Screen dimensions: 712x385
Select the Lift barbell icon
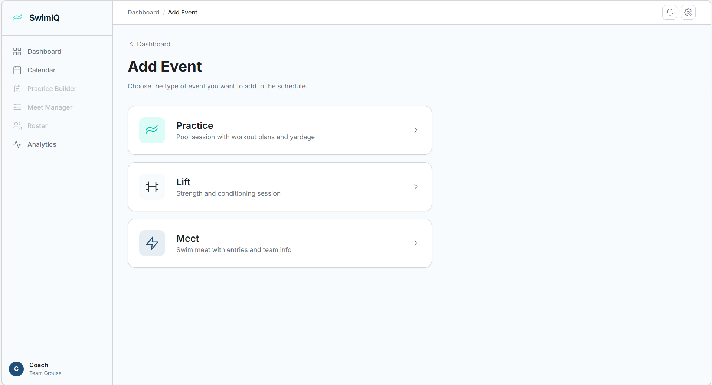152,187
